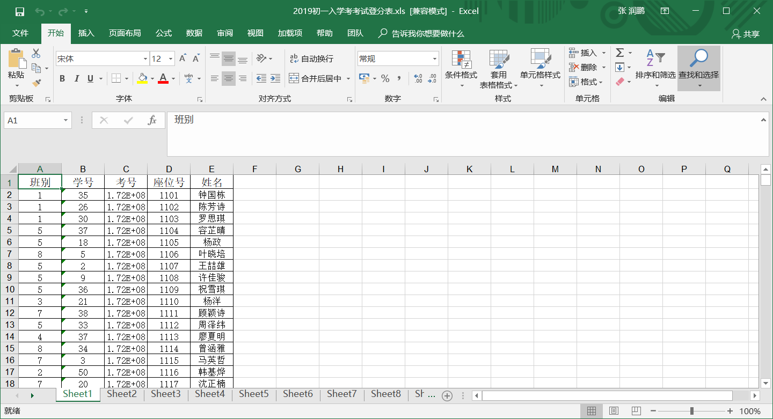773x419 pixels.
Task: Expand the fill color dropdown arrow
Action: [x=152, y=78]
